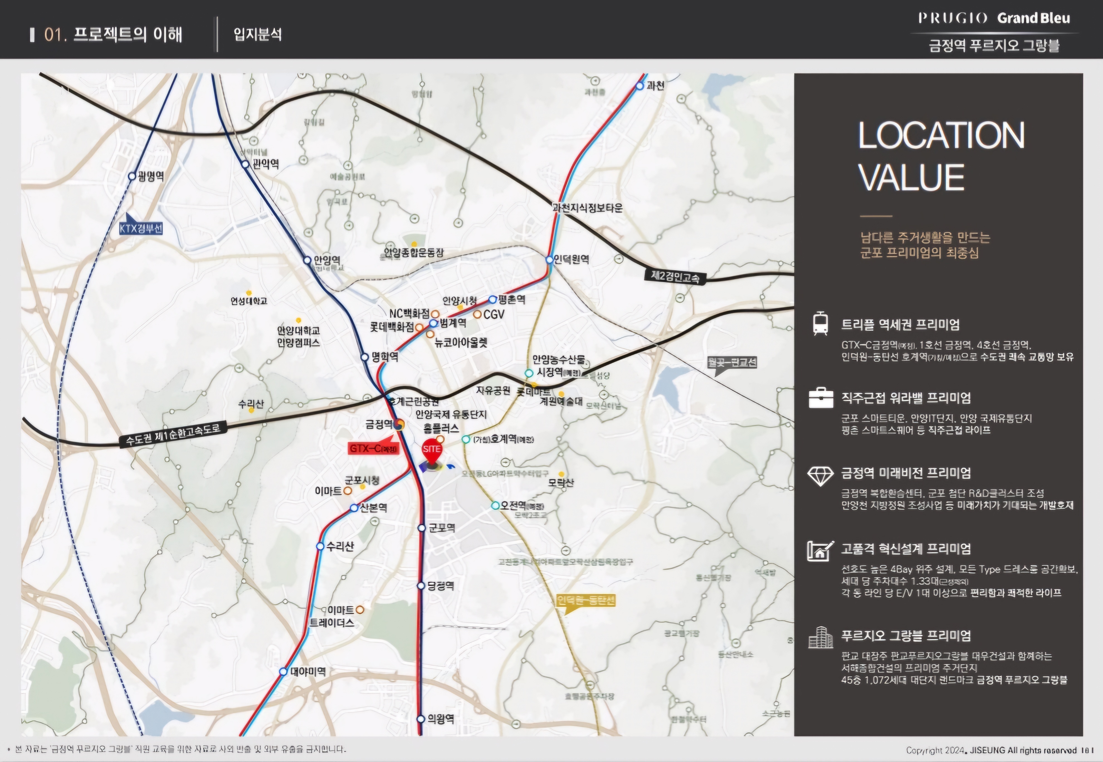Click the grey 월곶-판교선 line tag

coord(732,362)
